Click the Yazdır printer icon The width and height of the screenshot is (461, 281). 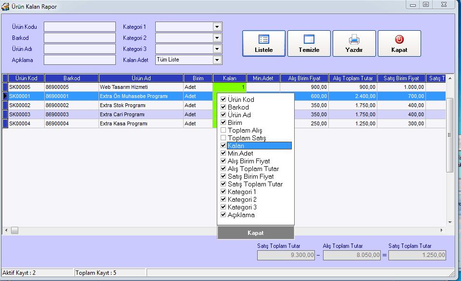[x=354, y=39]
